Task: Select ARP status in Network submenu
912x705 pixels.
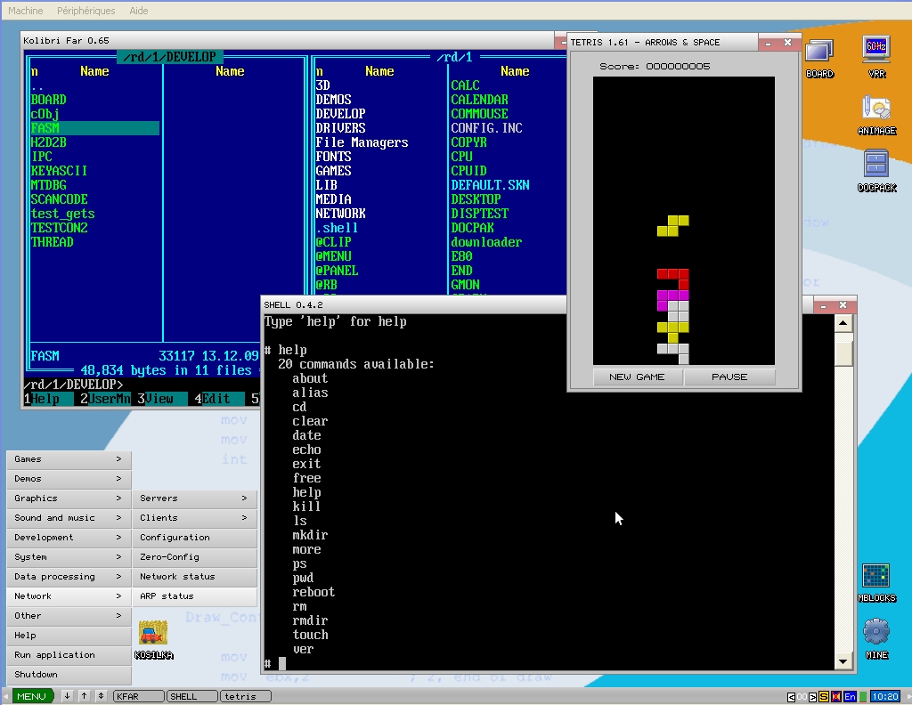Action: point(194,596)
